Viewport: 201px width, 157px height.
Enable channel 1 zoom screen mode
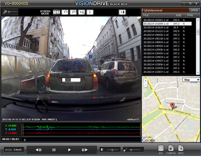[x=82, y=12]
